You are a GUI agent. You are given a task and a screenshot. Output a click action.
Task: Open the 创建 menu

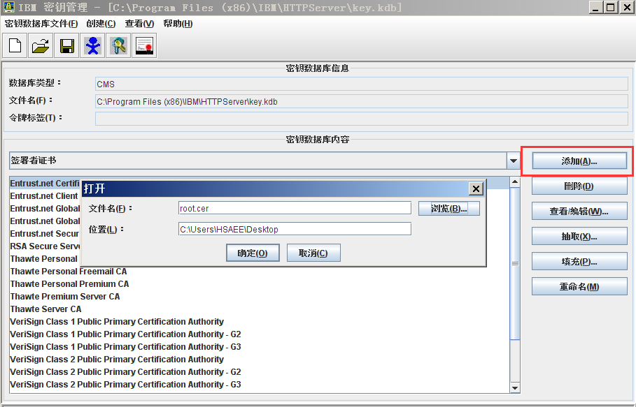point(101,24)
